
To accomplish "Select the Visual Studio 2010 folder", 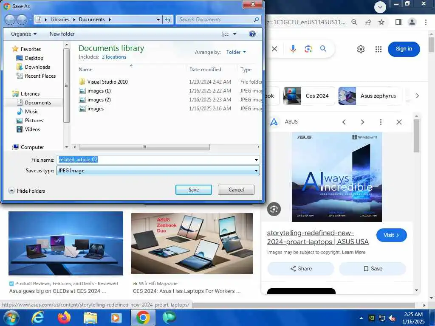I will pos(104,82).
